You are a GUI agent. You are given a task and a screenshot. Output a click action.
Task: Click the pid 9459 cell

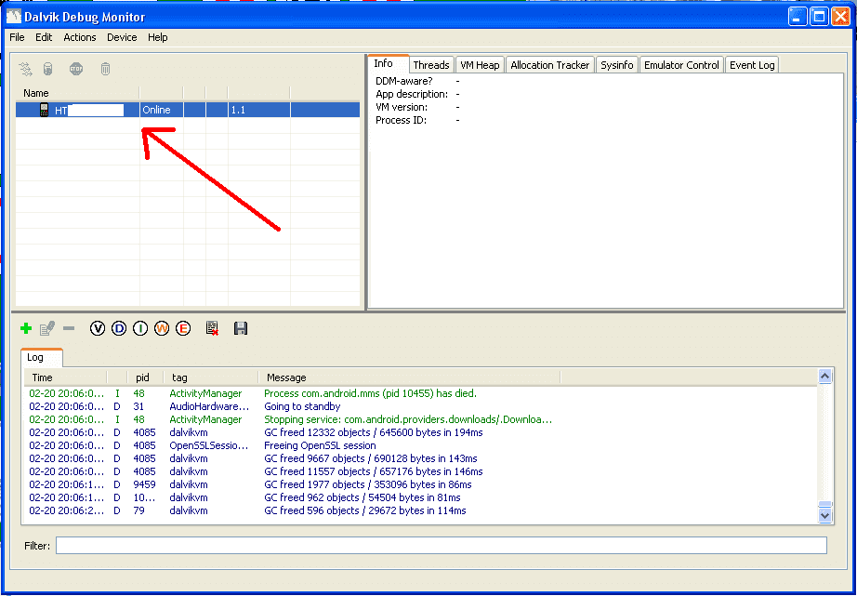144,484
